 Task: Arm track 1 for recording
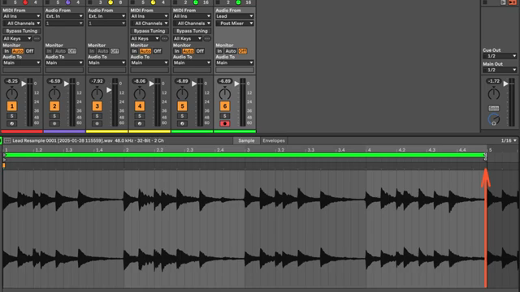pos(12,123)
